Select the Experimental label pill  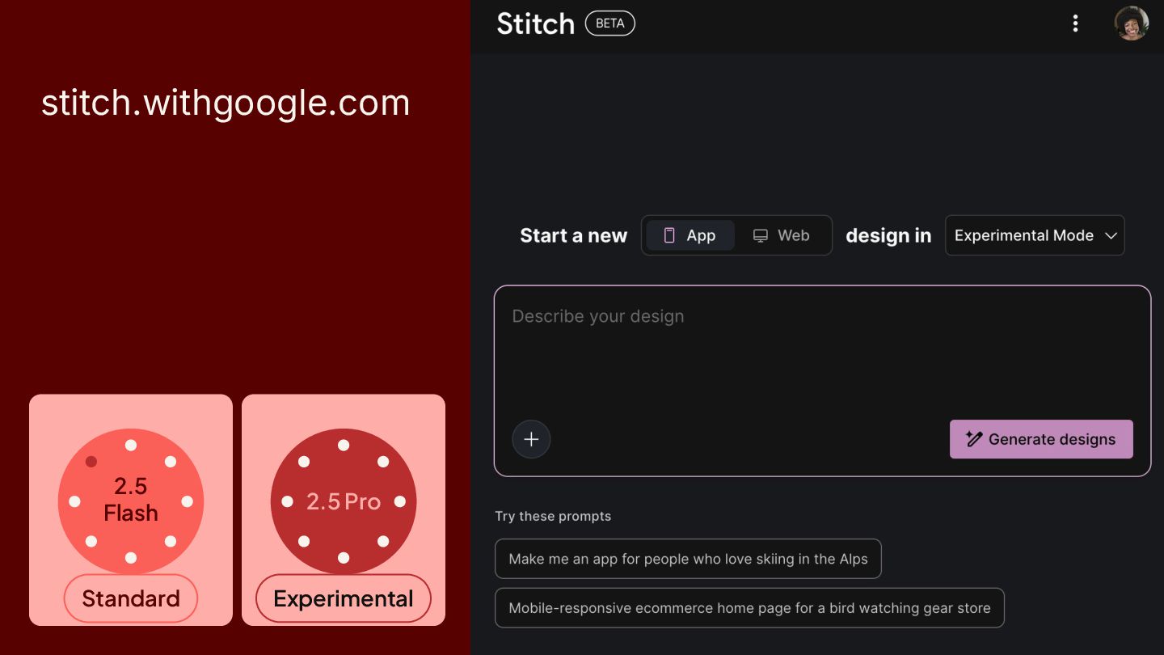(344, 598)
